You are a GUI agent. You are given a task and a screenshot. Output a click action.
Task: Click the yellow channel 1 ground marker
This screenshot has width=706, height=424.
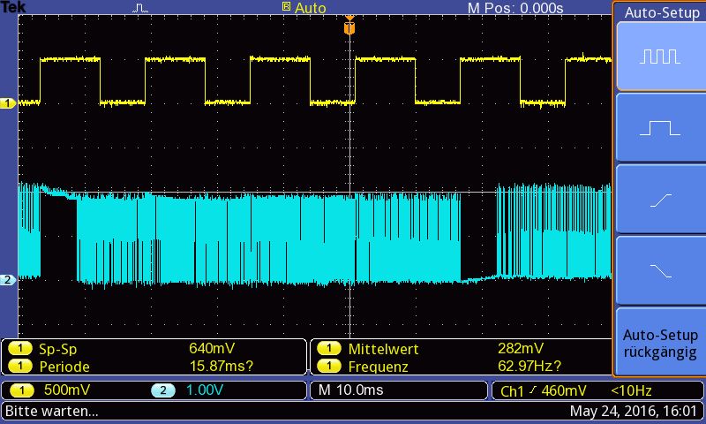coord(8,103)
